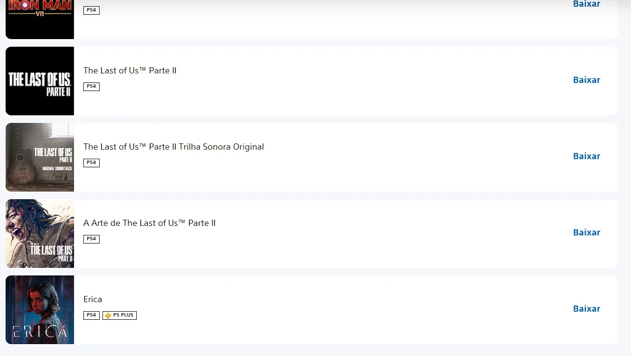631x356 pixels.
Task: Click the PS4 tag under Iron Man VR
Action: point(92,10)
